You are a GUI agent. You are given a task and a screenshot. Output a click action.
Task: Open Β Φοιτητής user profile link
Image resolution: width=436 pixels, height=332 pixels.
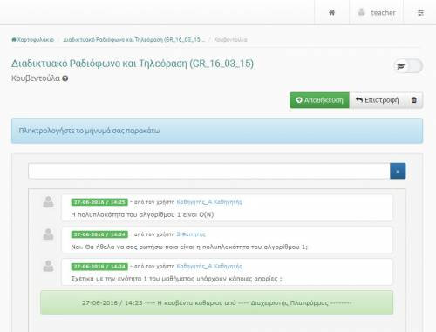tap(191, 234)
